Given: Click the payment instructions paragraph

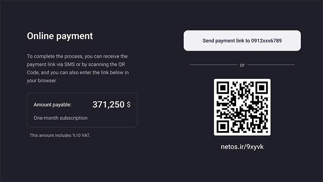Looking at the screenshot, I should (78, 68).
